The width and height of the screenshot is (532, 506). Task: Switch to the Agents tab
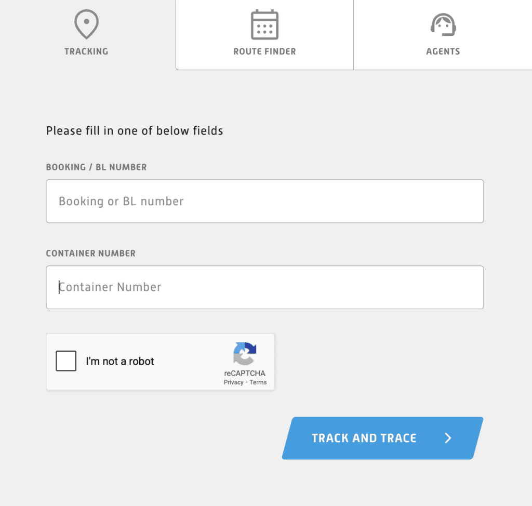pos(443,35)
